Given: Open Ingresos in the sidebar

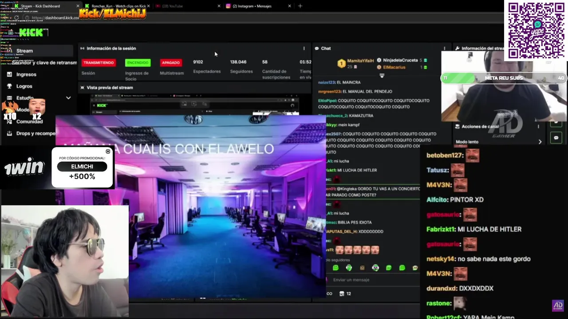Looking at the screenshot, I should [26, 74].
